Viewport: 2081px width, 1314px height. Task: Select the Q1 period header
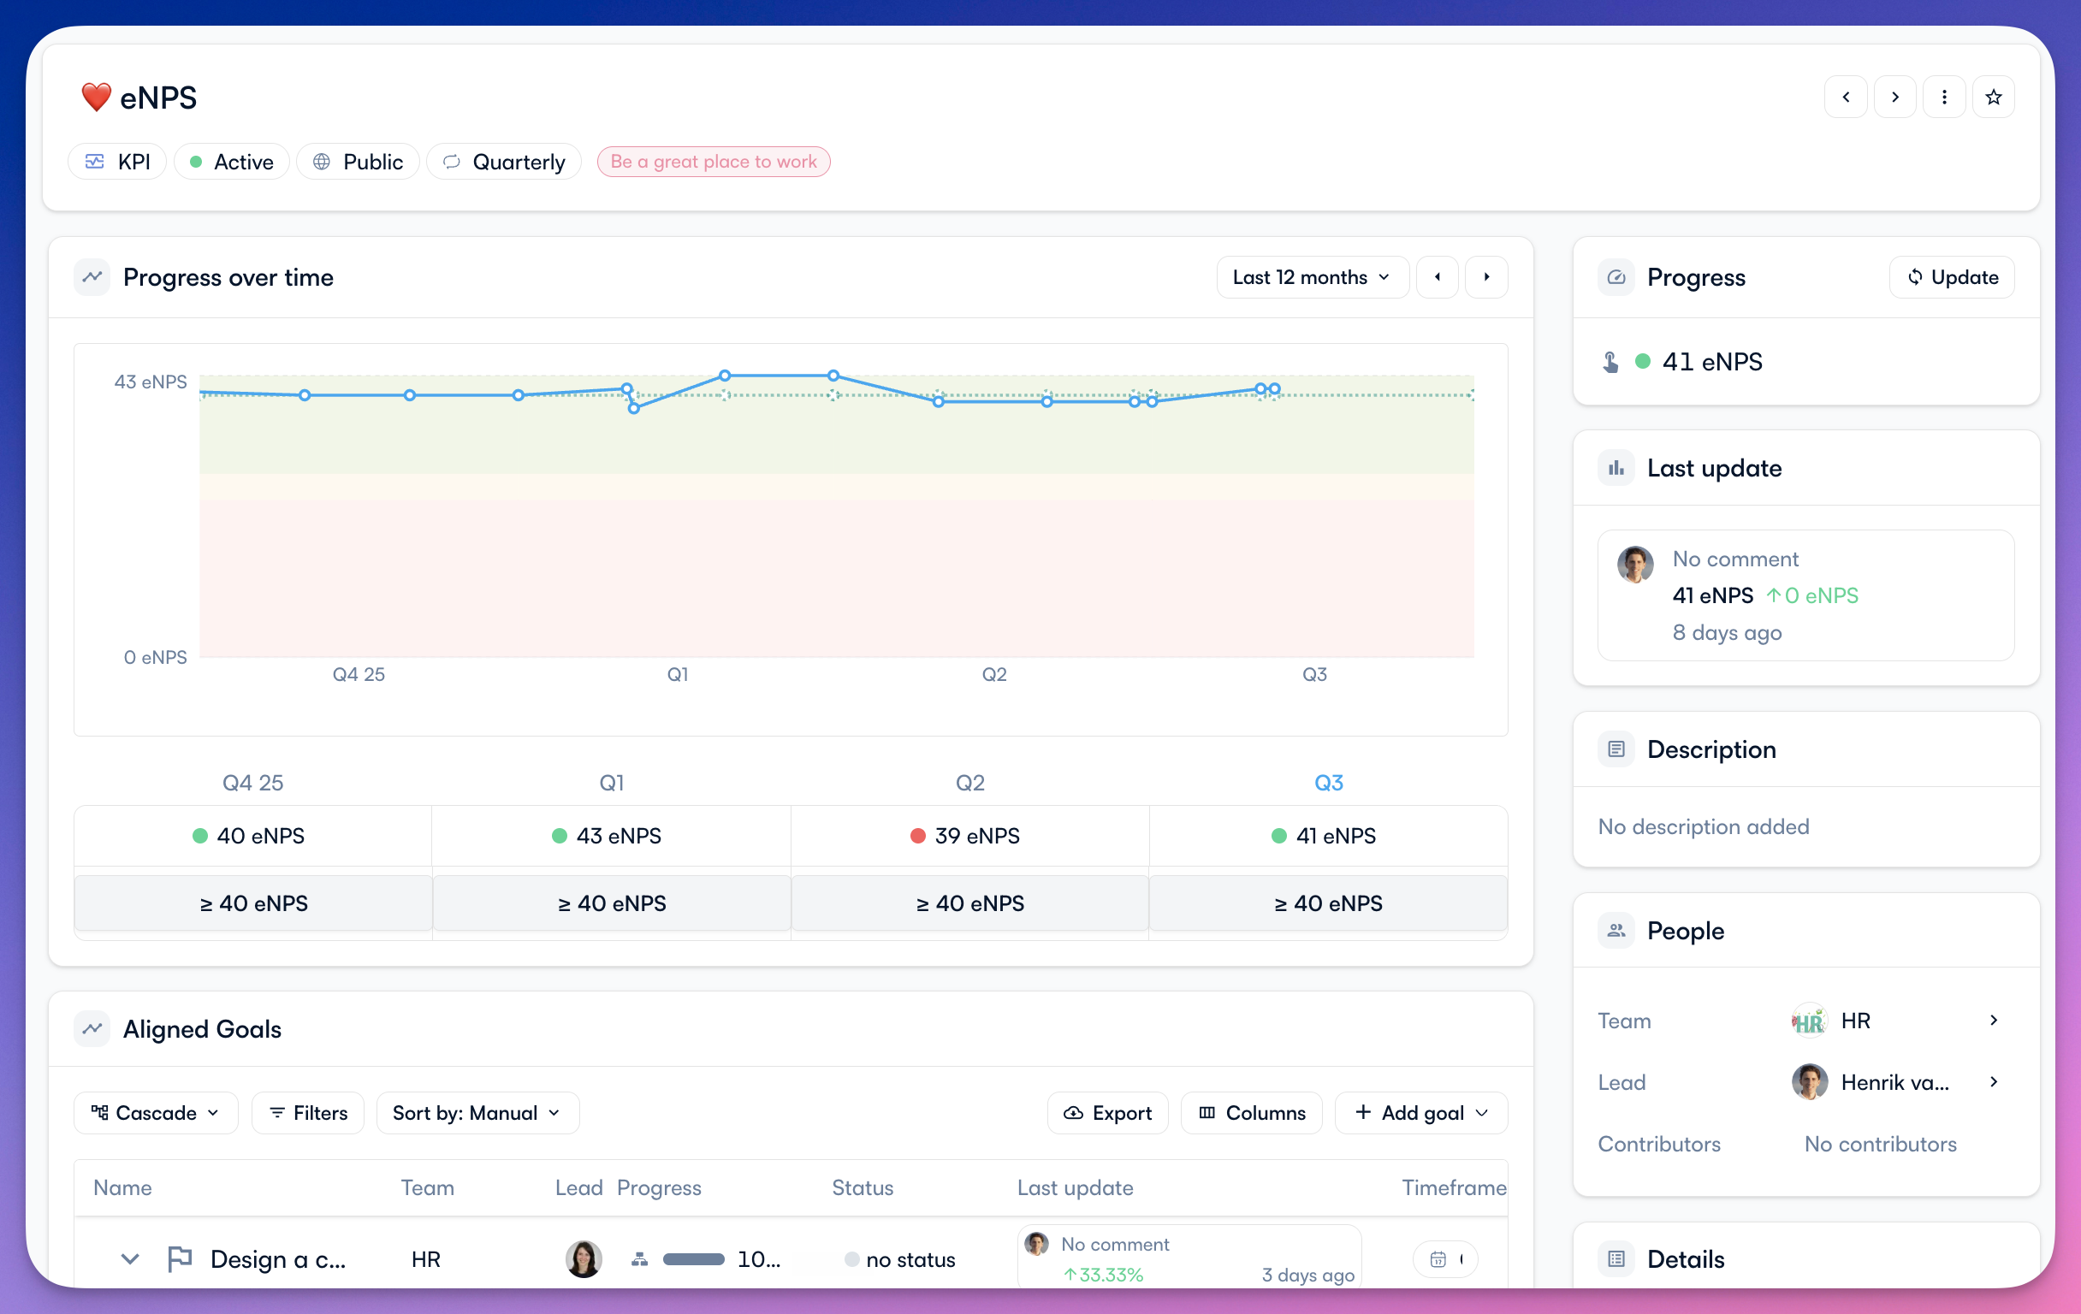point(611,783)
